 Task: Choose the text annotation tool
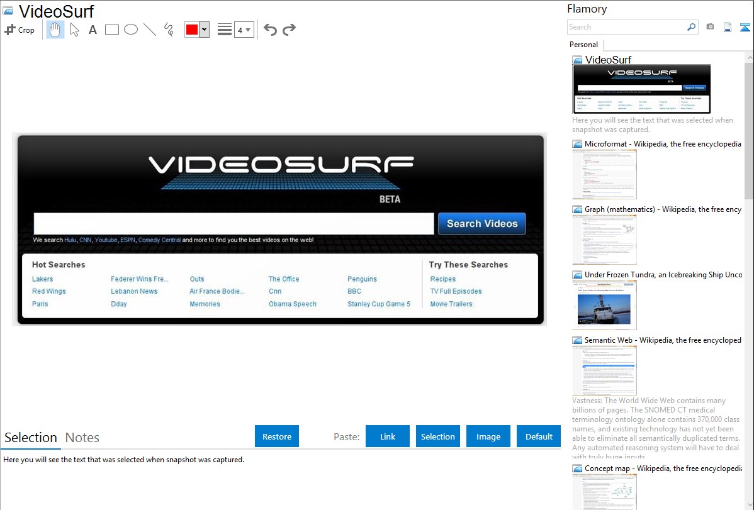(93, 30)
